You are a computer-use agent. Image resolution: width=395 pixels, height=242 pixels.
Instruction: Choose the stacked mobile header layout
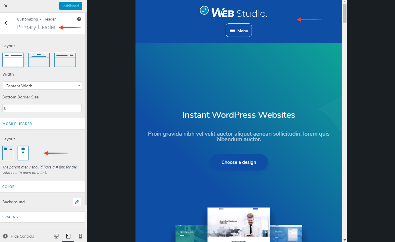click(23, 153)
